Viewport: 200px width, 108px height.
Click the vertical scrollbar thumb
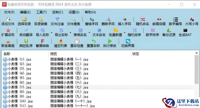click(197, 70)
